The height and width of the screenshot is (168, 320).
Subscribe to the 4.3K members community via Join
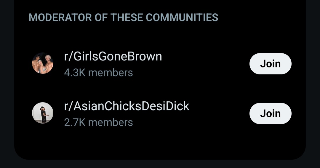click(271, 64)
